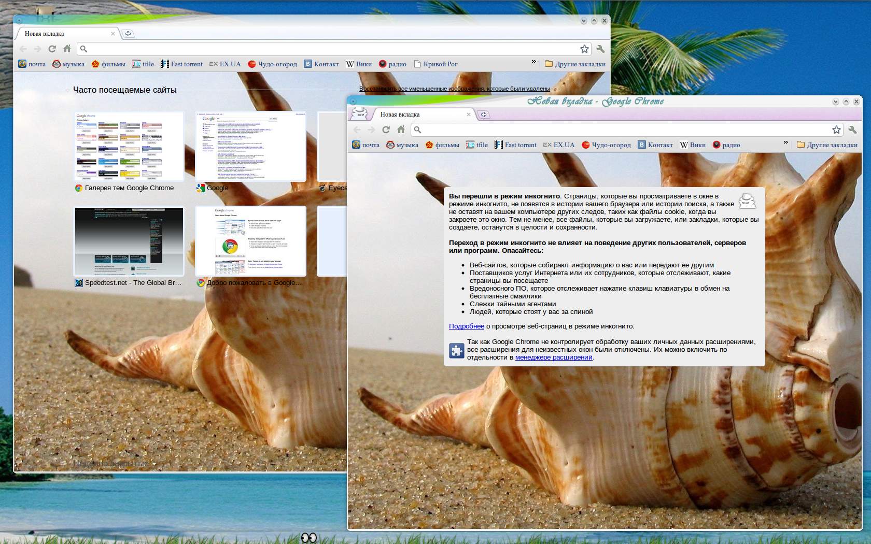Click home icon in incognito window
Image resolution: width=871 pixels, height=544 pixels.
[401, 130]
